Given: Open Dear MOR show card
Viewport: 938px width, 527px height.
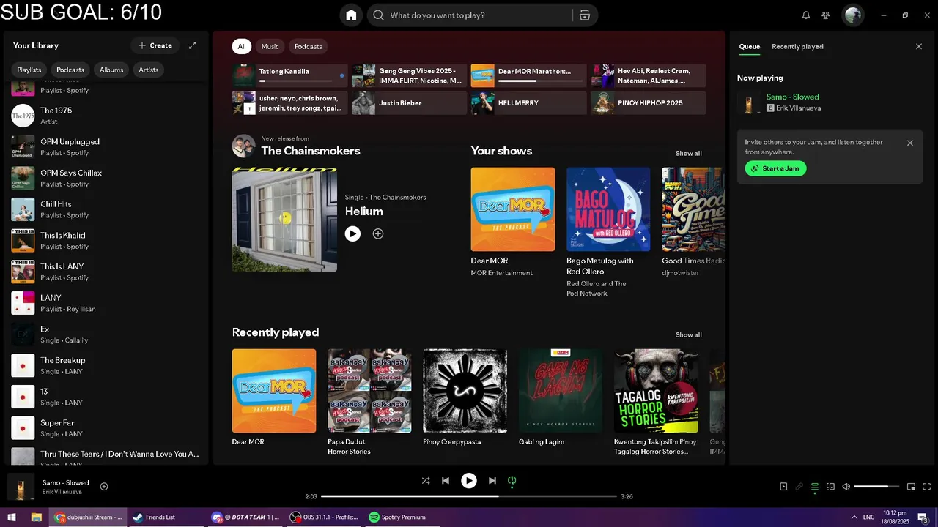Looking at the screenshot, I should click(513, 223).
